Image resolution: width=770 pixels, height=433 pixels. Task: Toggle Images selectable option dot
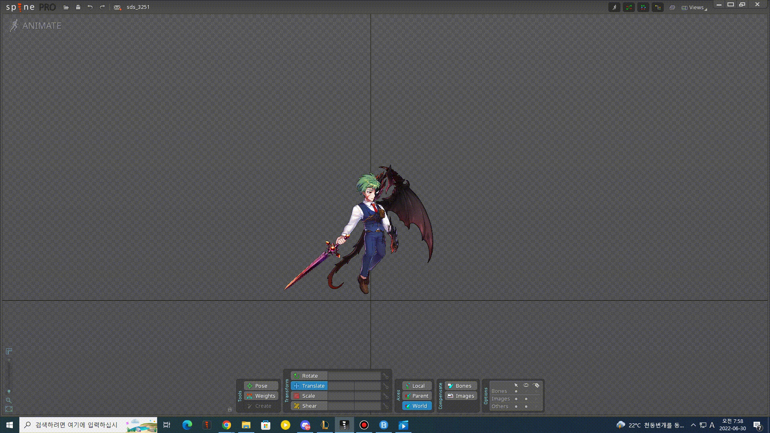516,399
